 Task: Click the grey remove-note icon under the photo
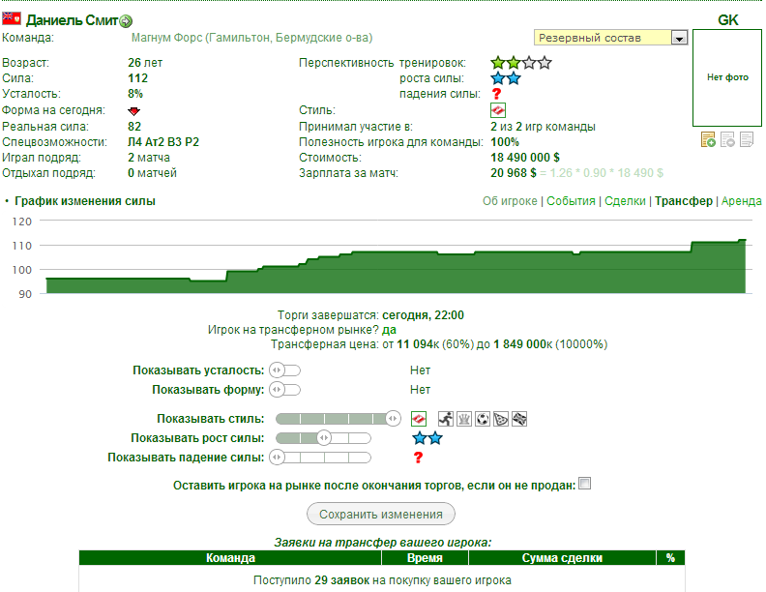pos(727,139)
